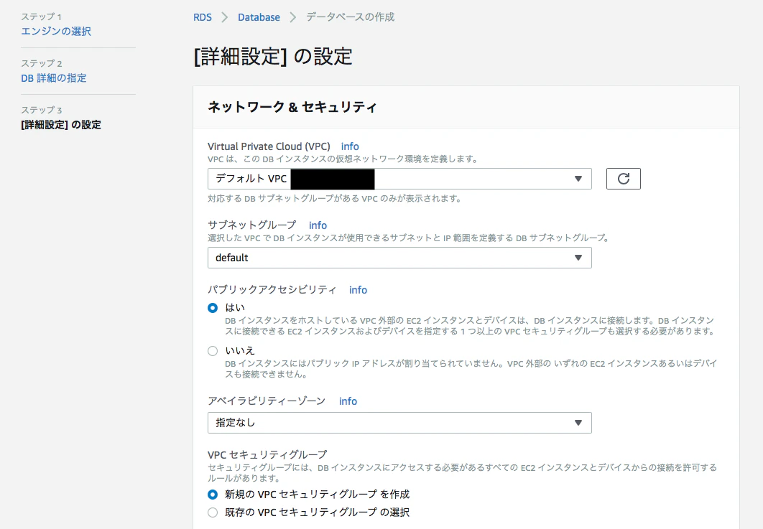Open the アベイラビリティーゾーン dropdown showing 指定なし
Viewport: 763px width, 529px height.
pos(579,423)
